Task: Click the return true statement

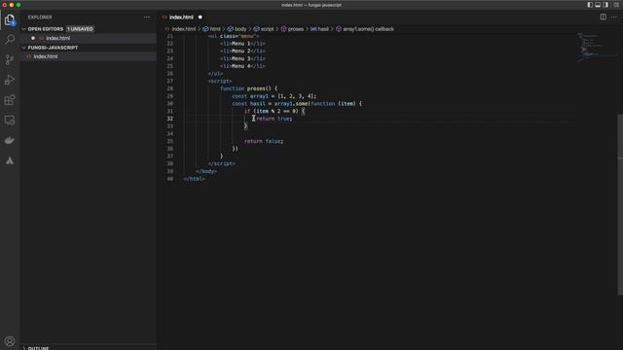Action: click(x=275, y=119)
